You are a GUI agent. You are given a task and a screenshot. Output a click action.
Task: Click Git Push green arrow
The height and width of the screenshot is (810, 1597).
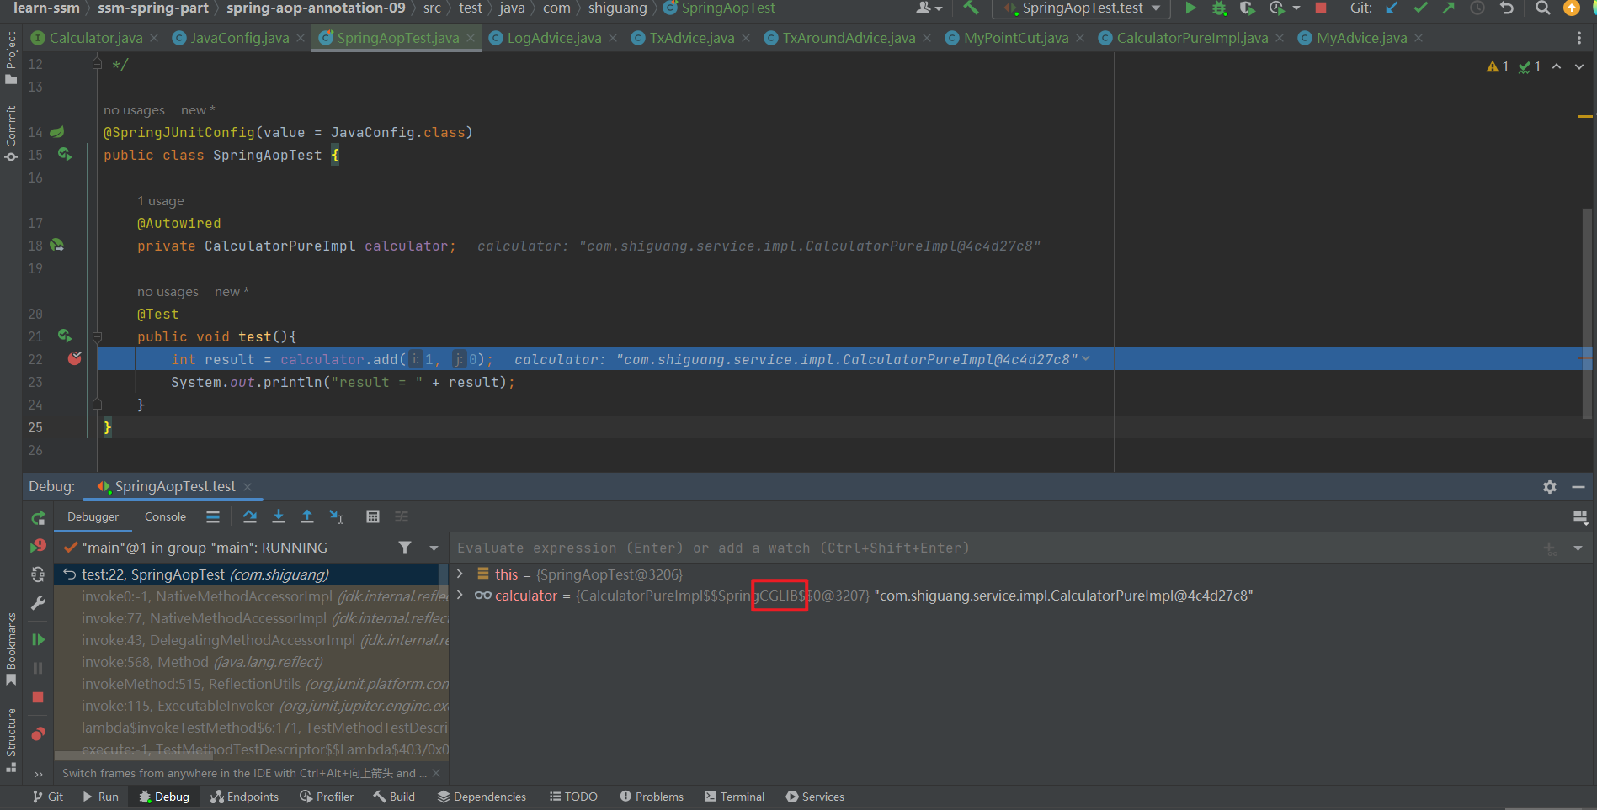[x=1449, y=8]
